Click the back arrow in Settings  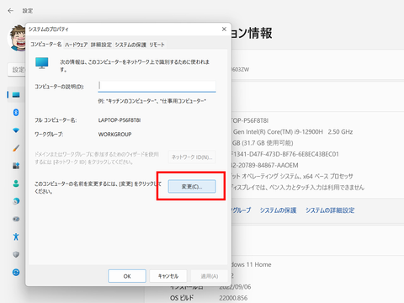(x=11, y=11)
